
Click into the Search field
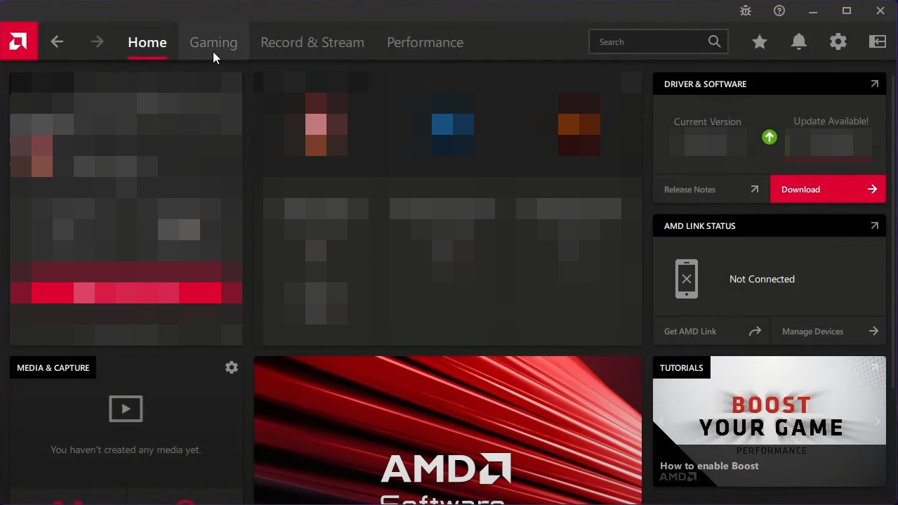coord(658,42)
